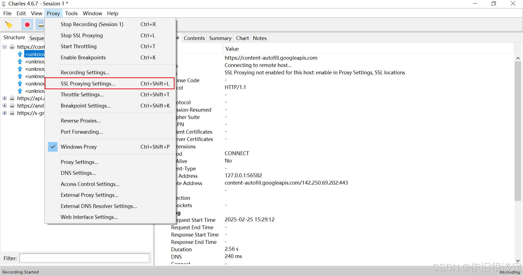Click scrollbar up arrow in details pane
The image size is (523, 276).
[x=518, y=58]
